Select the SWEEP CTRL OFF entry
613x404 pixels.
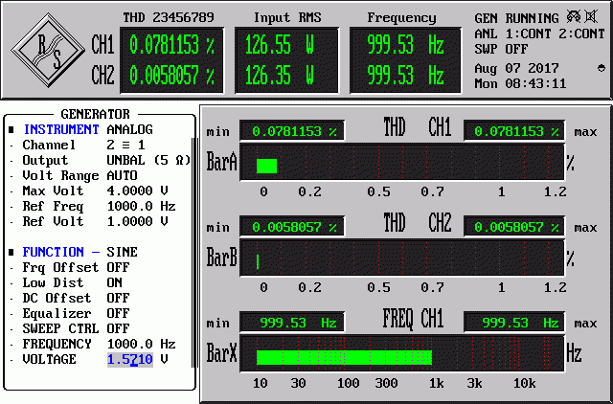pyautogui.click(x=118, y=328)
